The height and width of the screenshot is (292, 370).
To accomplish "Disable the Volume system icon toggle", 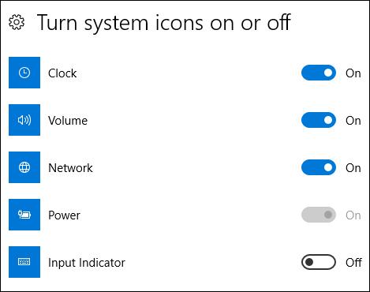I will click(x=319, y=120).
